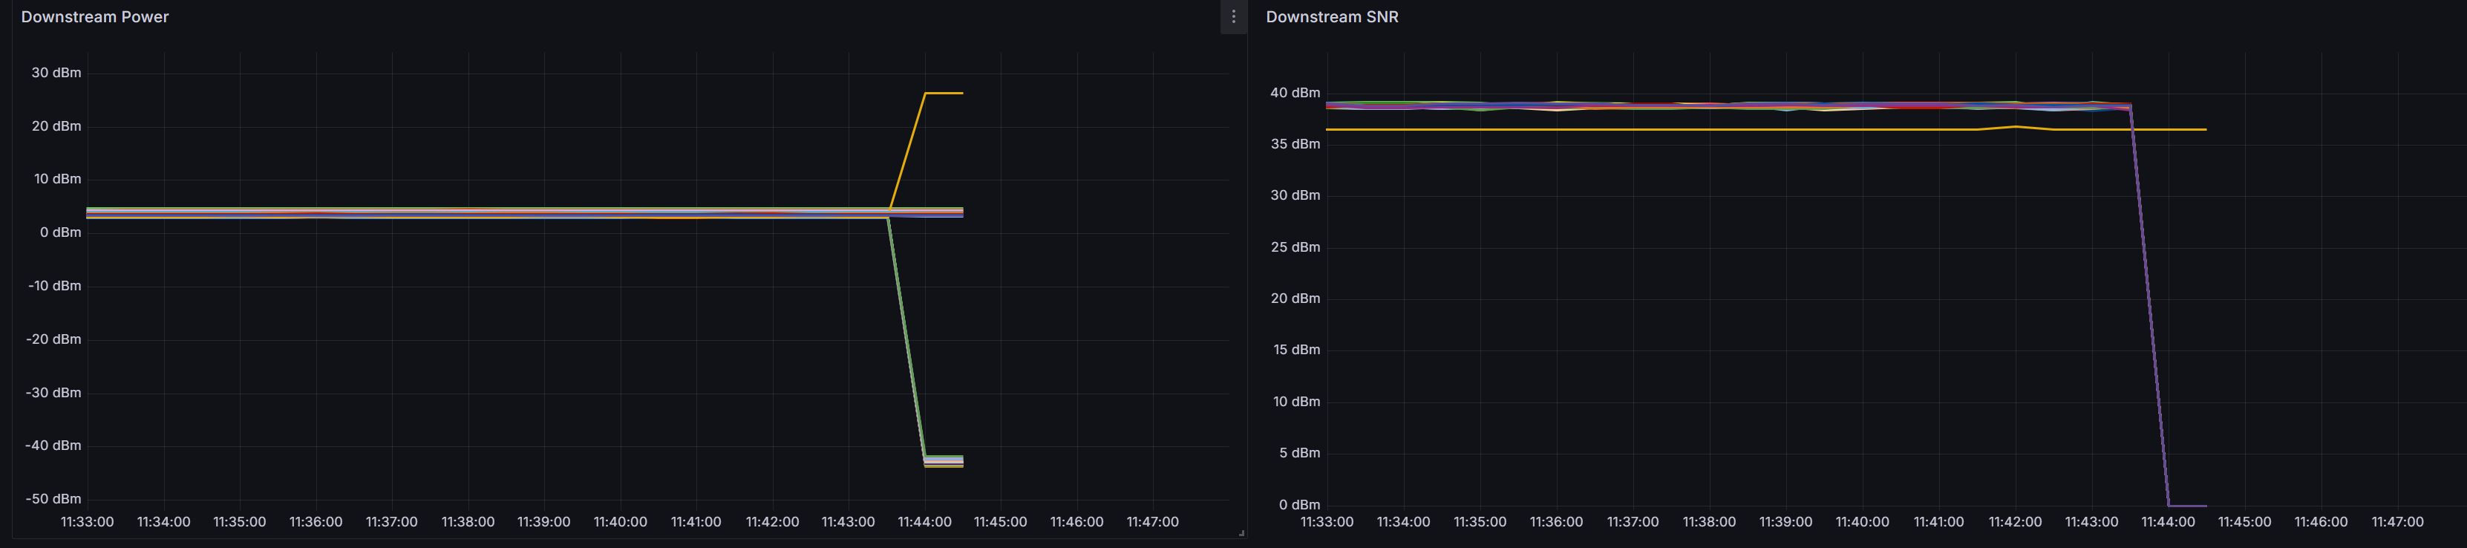Click the 25 dBm label in Downstream SNR
The image size is (2467, 548).
tap(1295, 247)
